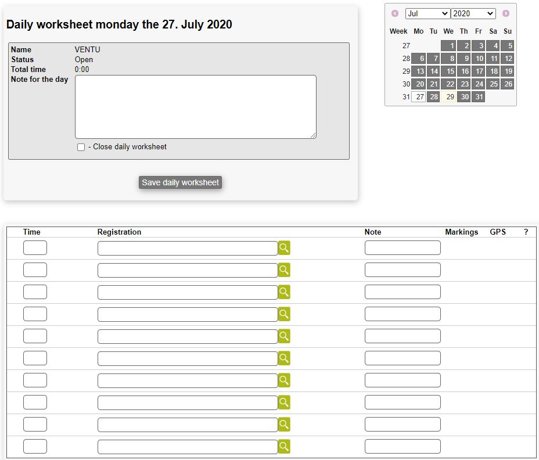Click the first row Time input field
The width and height of the screenshot is (539, 460).
(35, 248)
